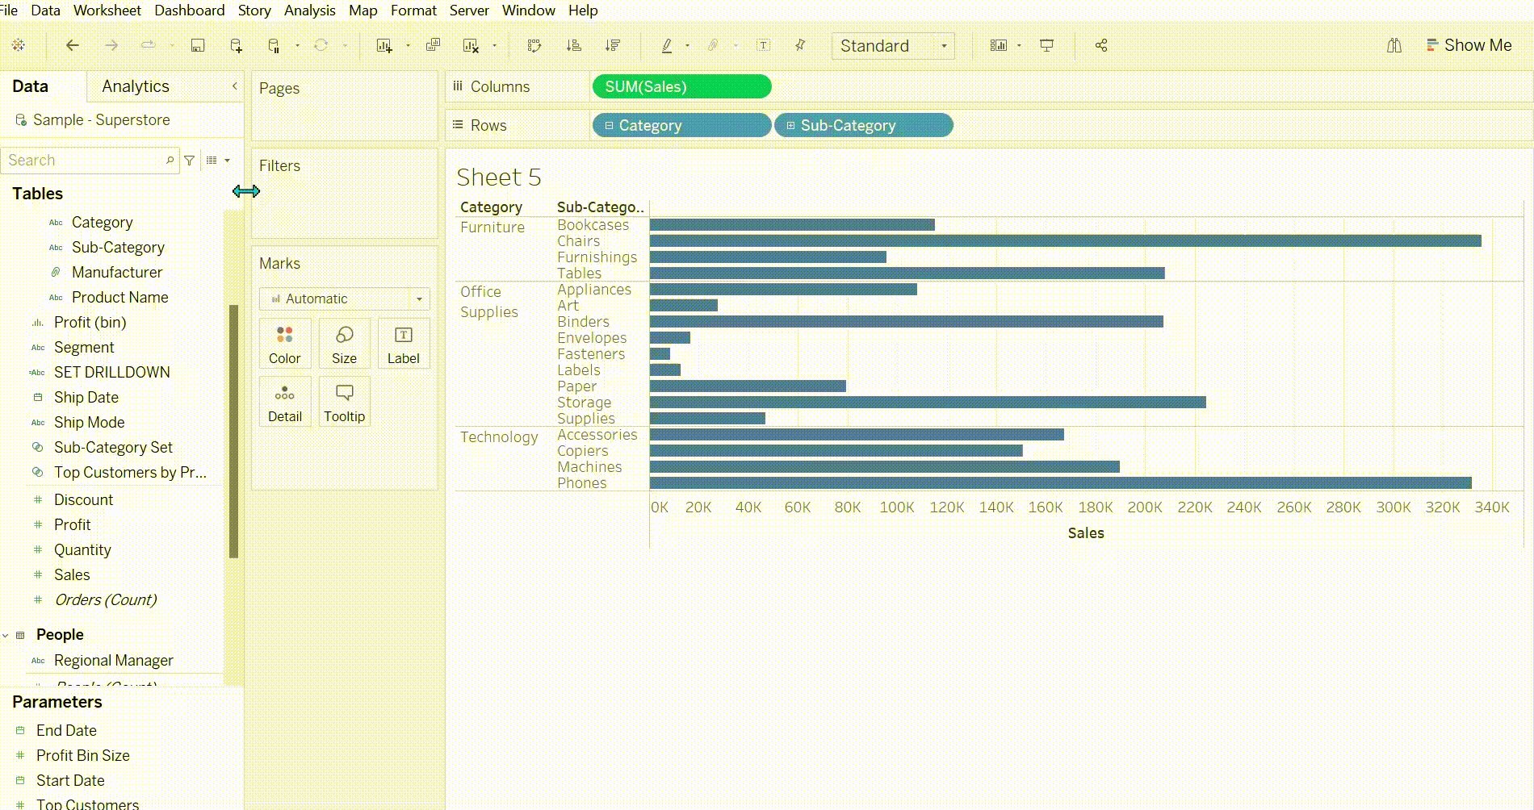Open the Show/Hide Cards dropdown arrow
This screenshot has width=1534, height=810.
click(1019, 46)
